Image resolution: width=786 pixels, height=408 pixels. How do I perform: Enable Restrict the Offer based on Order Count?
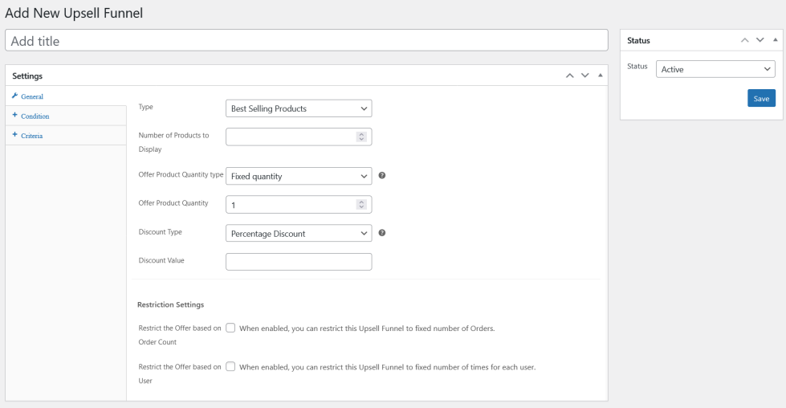230,328
